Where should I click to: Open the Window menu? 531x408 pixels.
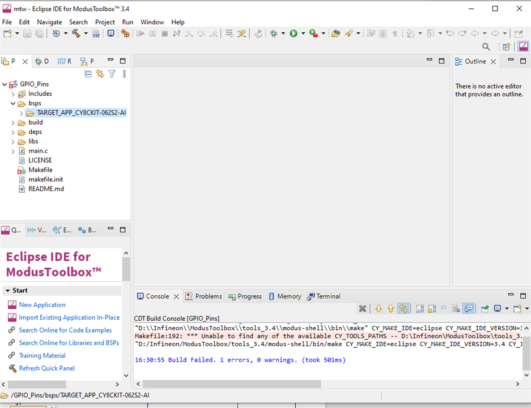[152, 22]
